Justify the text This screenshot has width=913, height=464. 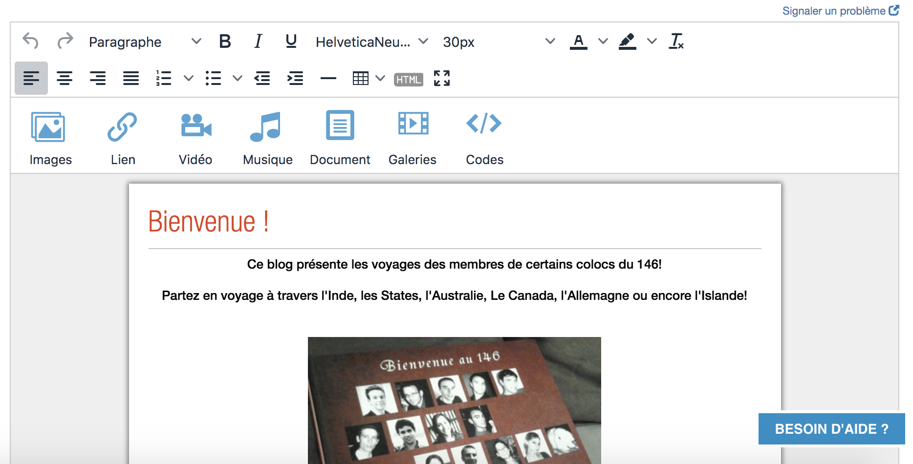coord(131,78)
